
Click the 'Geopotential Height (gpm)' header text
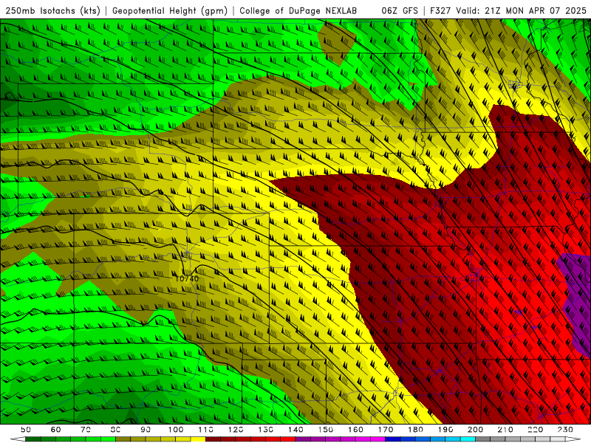click(170, 10)
